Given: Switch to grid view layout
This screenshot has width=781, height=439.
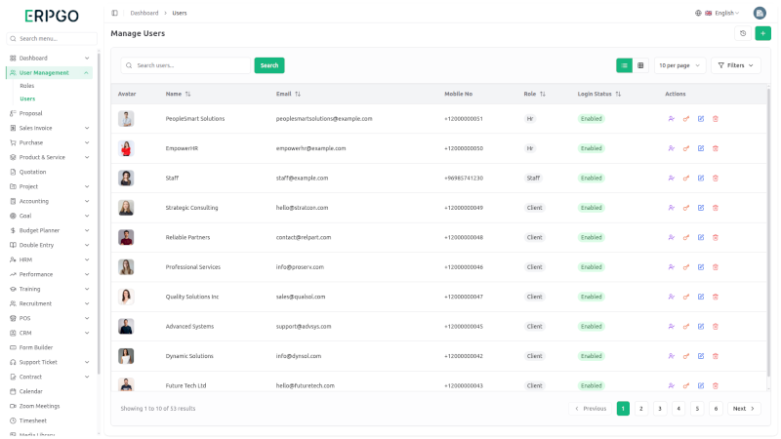Looking at the screenshot, I should [x=640, y=65].
